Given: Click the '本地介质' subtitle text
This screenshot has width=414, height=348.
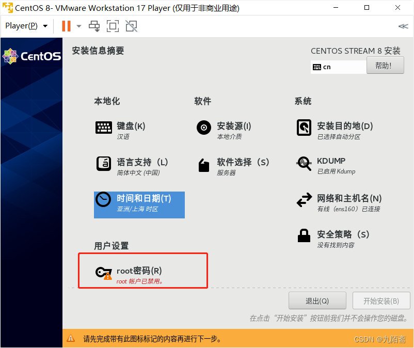Looking at the screenshot, I should click(x=229, y=136).
